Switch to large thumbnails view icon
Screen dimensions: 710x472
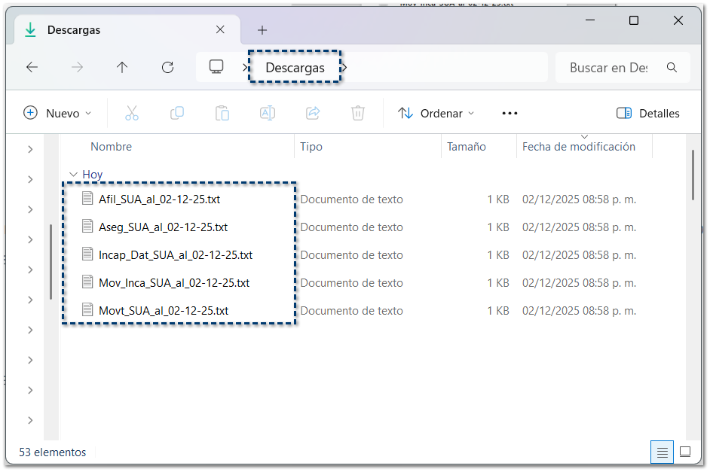(x=685, y=452)
